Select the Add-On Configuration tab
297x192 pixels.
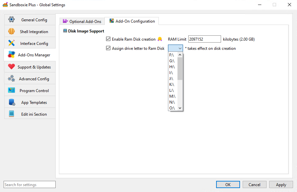[132, 21]
